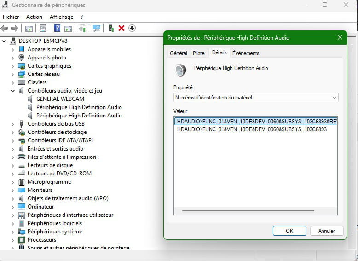The width and height of the screenshot is (358, 261).
Task: Select the hardware ID ending SUBSYS_103C6893
Action: [x=252, y=129]
